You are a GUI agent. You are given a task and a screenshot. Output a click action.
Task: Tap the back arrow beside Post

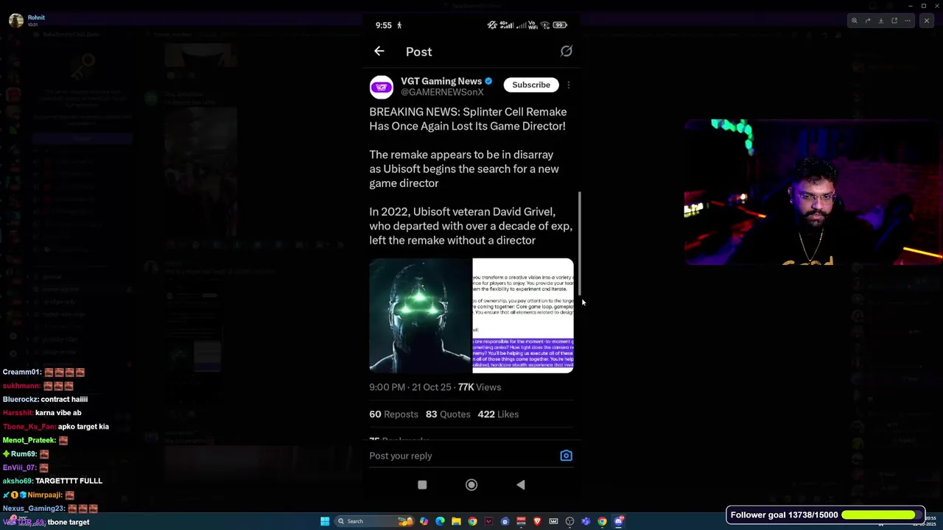[379, 51]
